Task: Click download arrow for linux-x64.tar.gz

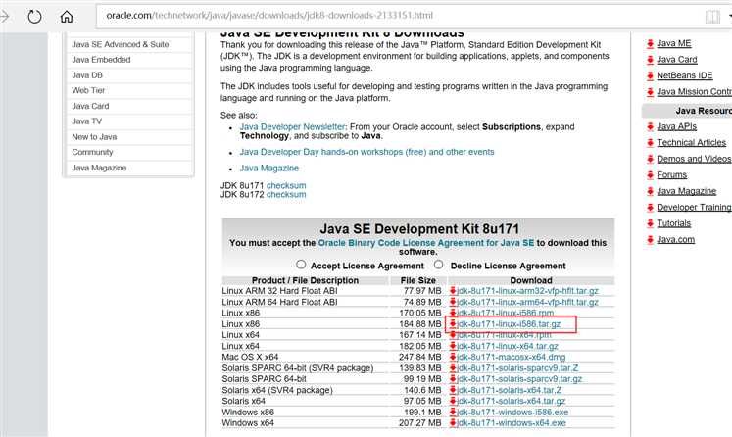Action: click(x=453, y=346)
